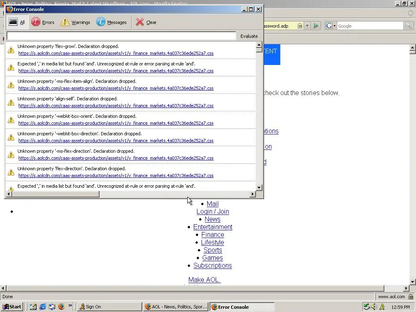Click first quick launch notepad icon
The height and width of the screenshot is (312, 416).
click(x=33, y=307)
